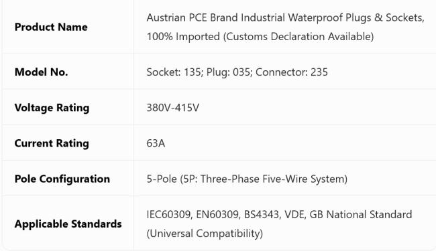Screen dimensions: 436x251
Task: Select the 63A current value
Action: (156, 143)
